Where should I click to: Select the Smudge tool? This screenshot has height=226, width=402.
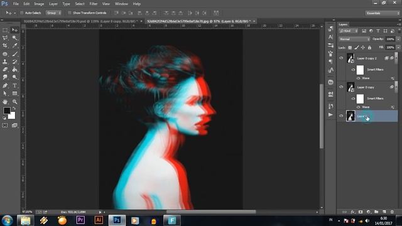tap(5, 77)
